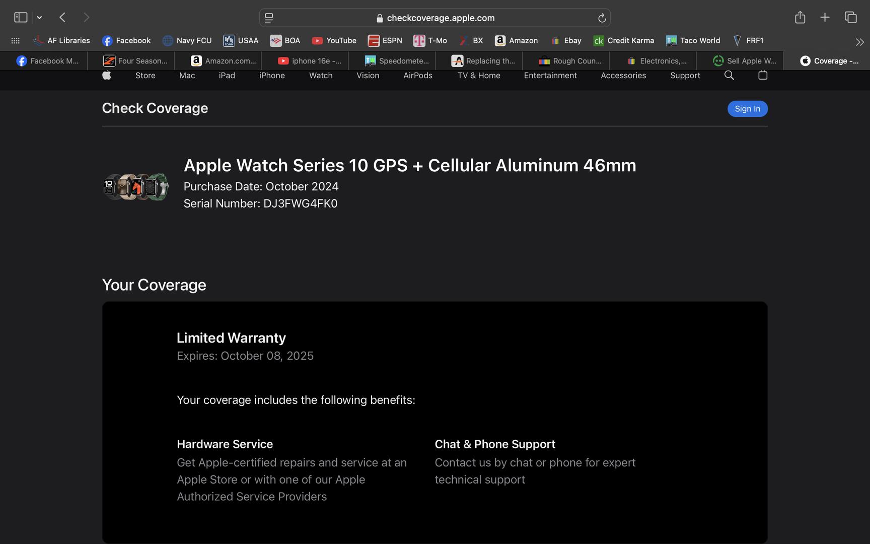Click the blue Sign In button
Viewport: 870px width, 544px height.
(x=748, y=109)
